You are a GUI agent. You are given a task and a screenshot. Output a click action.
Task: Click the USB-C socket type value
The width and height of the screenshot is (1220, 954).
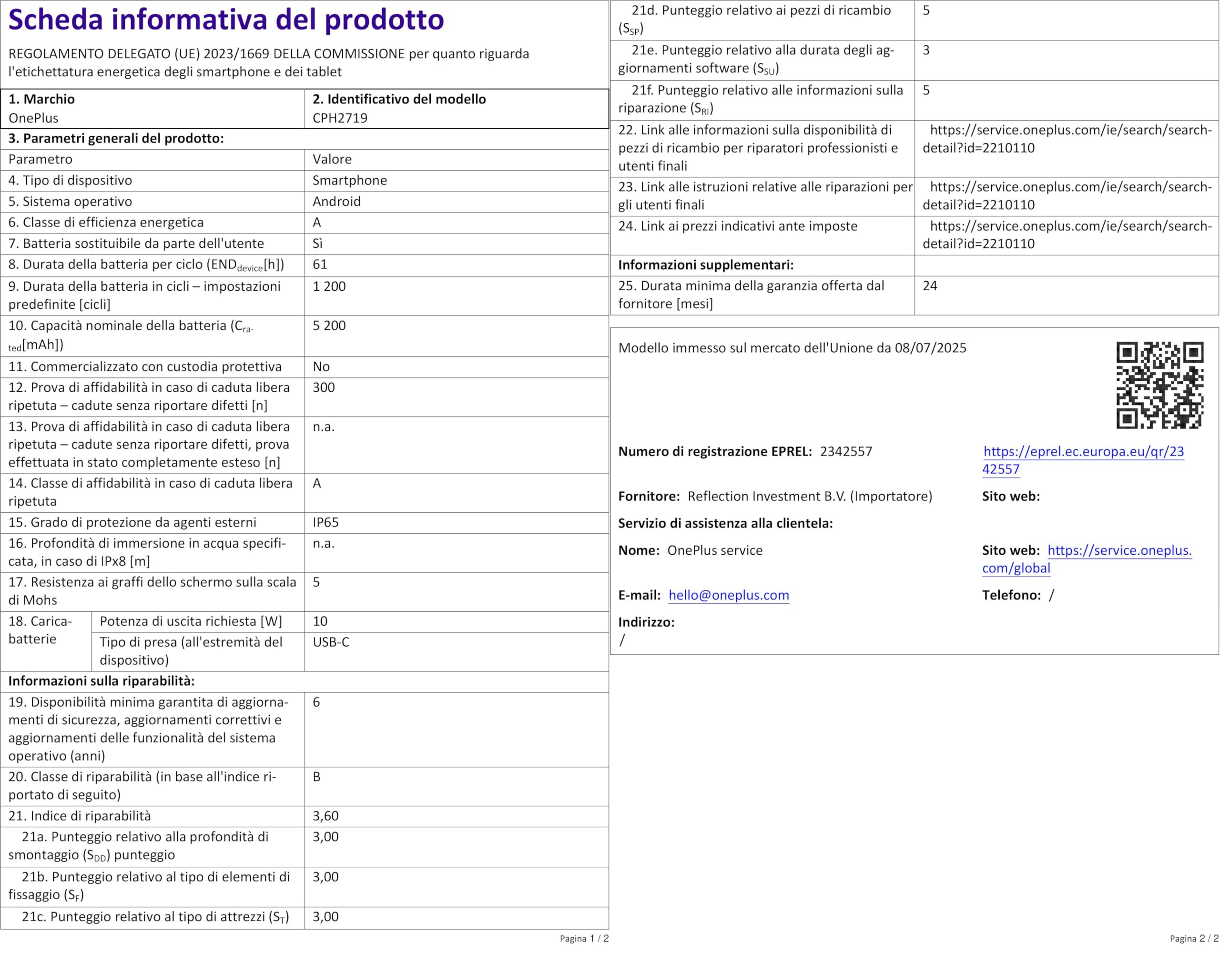coord(331,642)
